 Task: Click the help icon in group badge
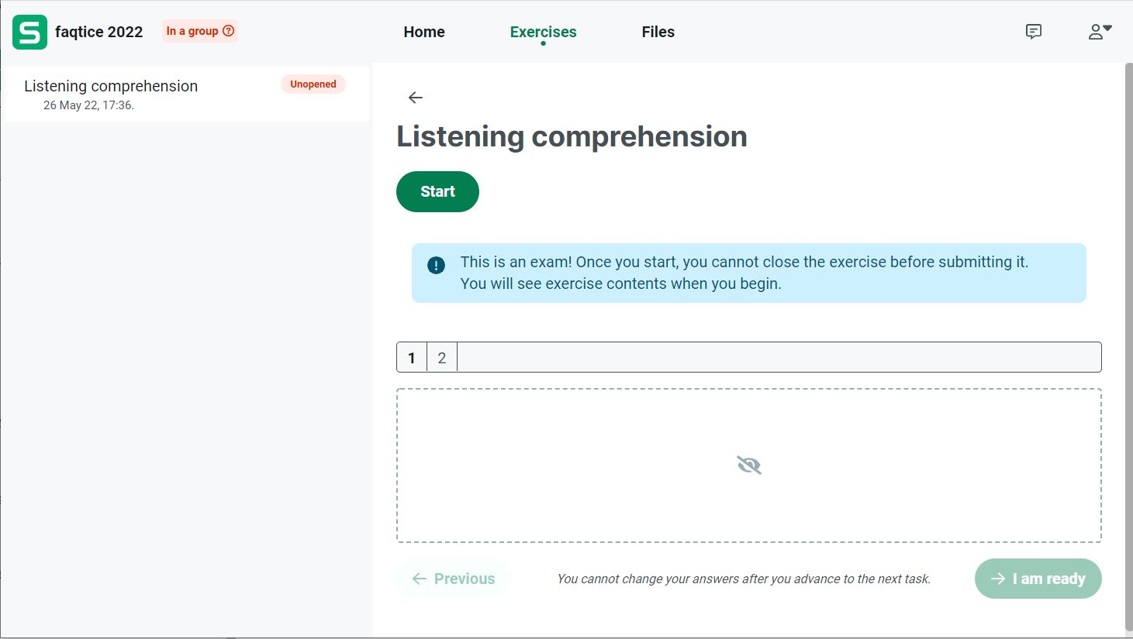pos(229,31)
